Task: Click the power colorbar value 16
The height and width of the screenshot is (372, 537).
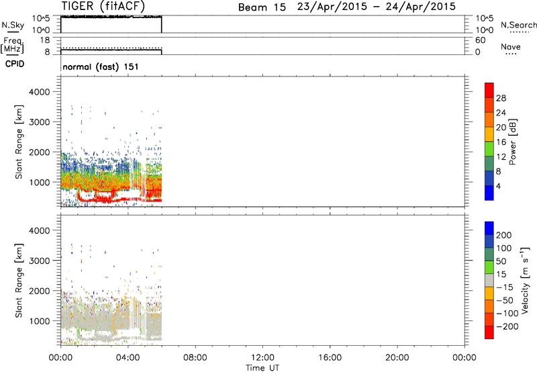Action: 501,142
